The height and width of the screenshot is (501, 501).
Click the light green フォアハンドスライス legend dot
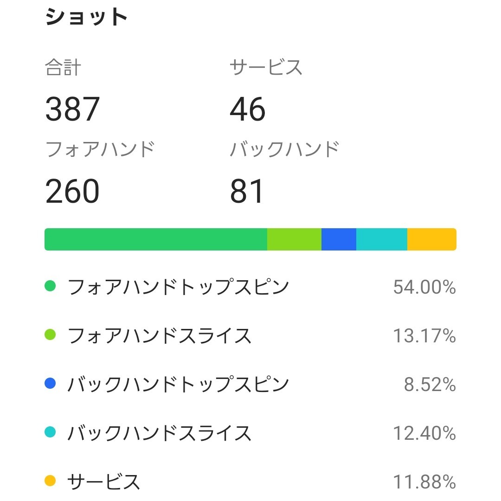(x=50, y=334)
